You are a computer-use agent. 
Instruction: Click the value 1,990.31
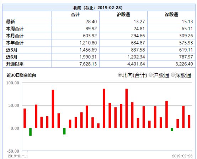pos(88,57)
